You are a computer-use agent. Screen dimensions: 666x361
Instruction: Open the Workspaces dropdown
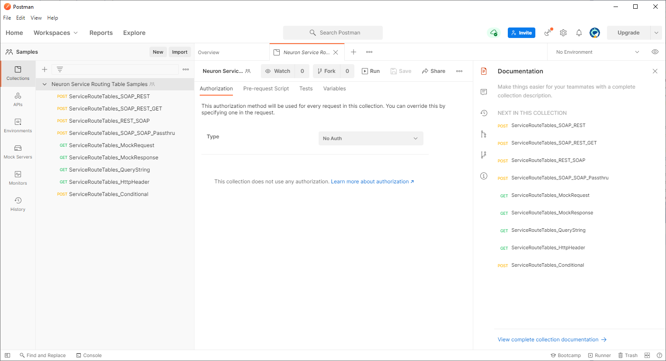click(x=55, y=33)
